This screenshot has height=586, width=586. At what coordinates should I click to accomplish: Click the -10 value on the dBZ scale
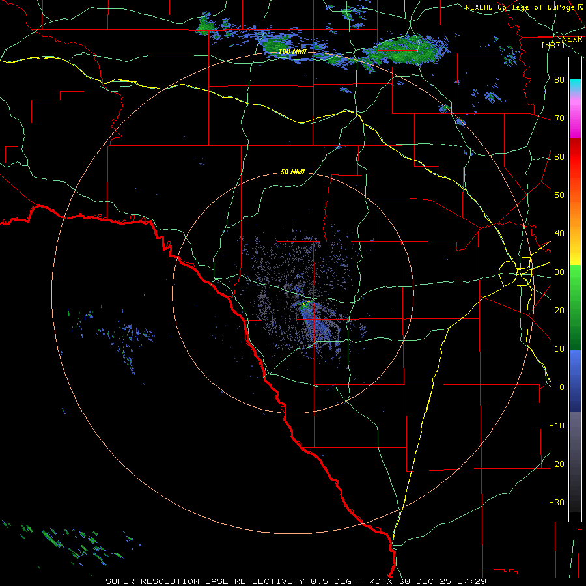pyautogui.click(x=557, y=425)
